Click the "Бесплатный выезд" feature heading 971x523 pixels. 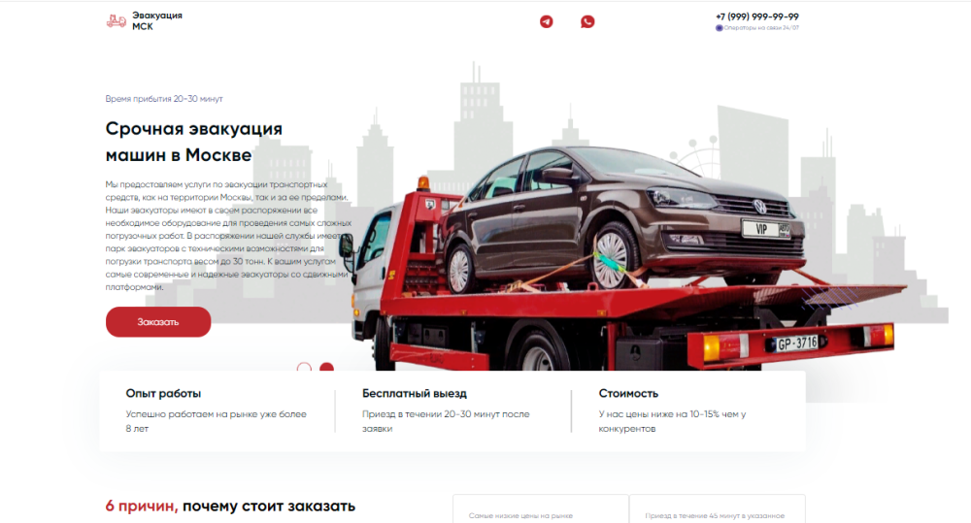pos(414,394)
